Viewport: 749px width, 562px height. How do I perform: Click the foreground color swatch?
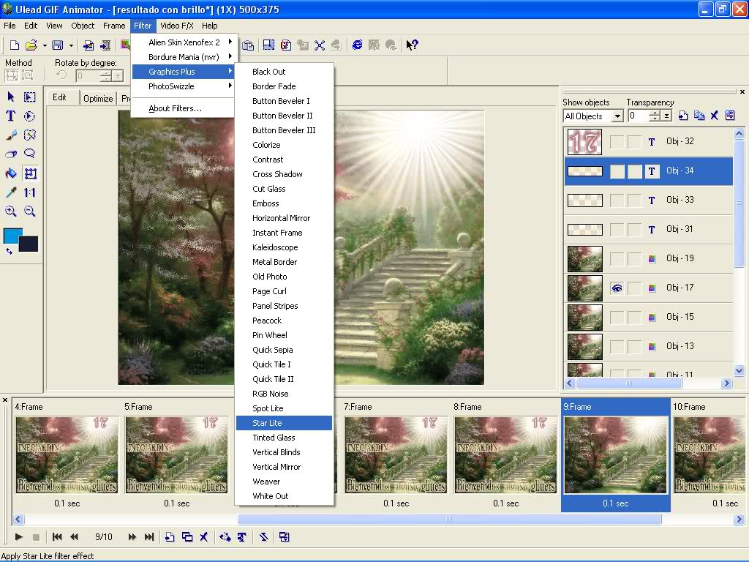(12, 235)
